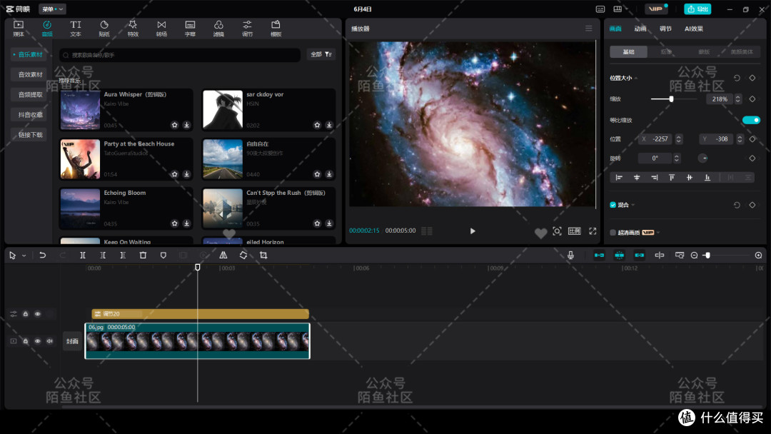The width and height of the screenshot is (771, 434).
Task: Open the 特效 effects panel icon
Action: (x=133, y=29)
